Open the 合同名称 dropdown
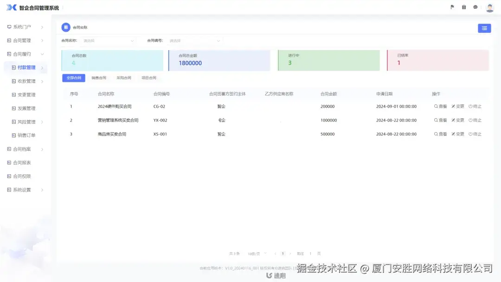This screenshot has height=282, width=501. coord(108,40)
